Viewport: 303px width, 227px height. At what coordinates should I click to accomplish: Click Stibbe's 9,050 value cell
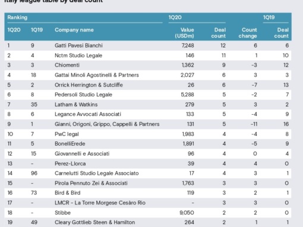(187, 213)
